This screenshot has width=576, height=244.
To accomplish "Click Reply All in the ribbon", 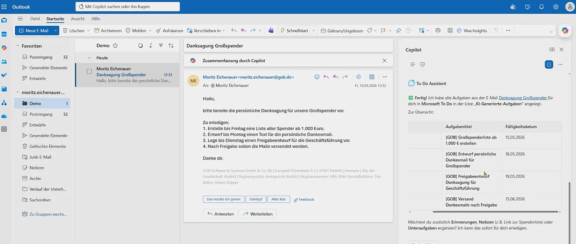I will (x=243, y=30).
